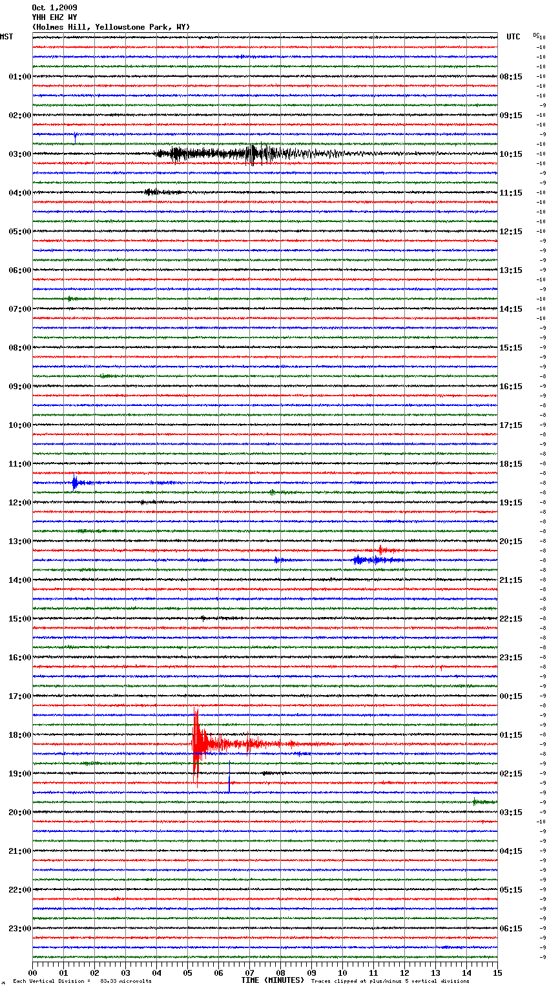This screenshot has width=549, height=990.
Task: Click the 20:15 UTC time label
Action: pos(511,541)
